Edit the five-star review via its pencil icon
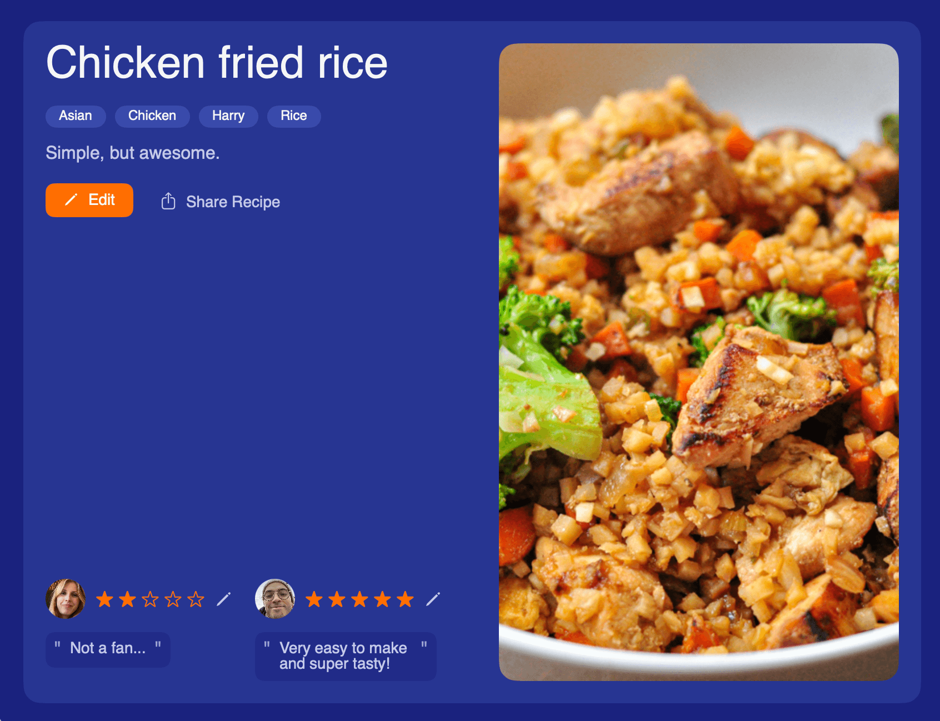 (433, 599)
